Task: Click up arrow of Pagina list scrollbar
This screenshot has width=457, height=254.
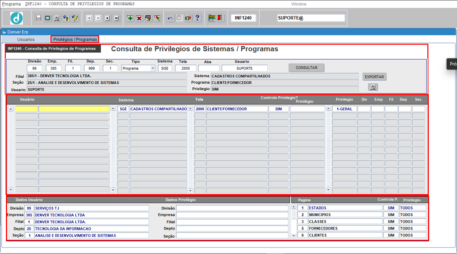Action: (x=294, y=208)
